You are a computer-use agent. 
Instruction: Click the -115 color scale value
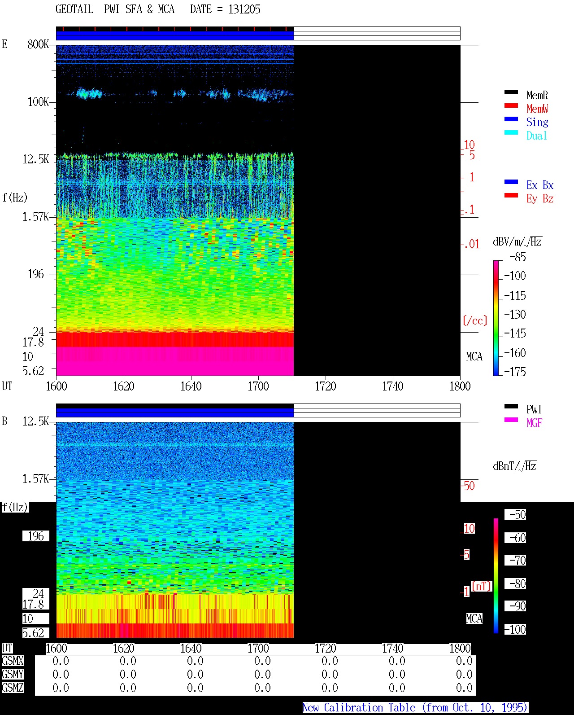[515, 295]
